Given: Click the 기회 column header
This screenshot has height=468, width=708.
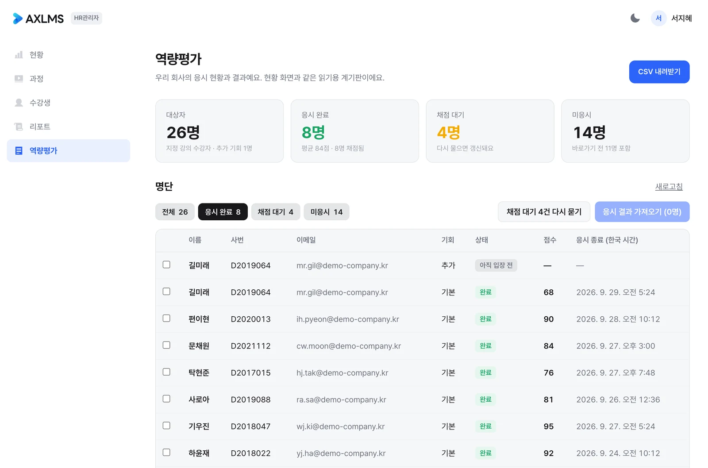Looking at the screenshot, I should point(448,240).
